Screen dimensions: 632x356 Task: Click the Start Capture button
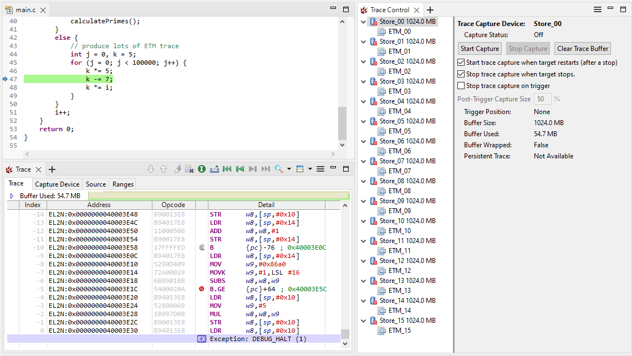pyautogui.click(x=480, y=49)
